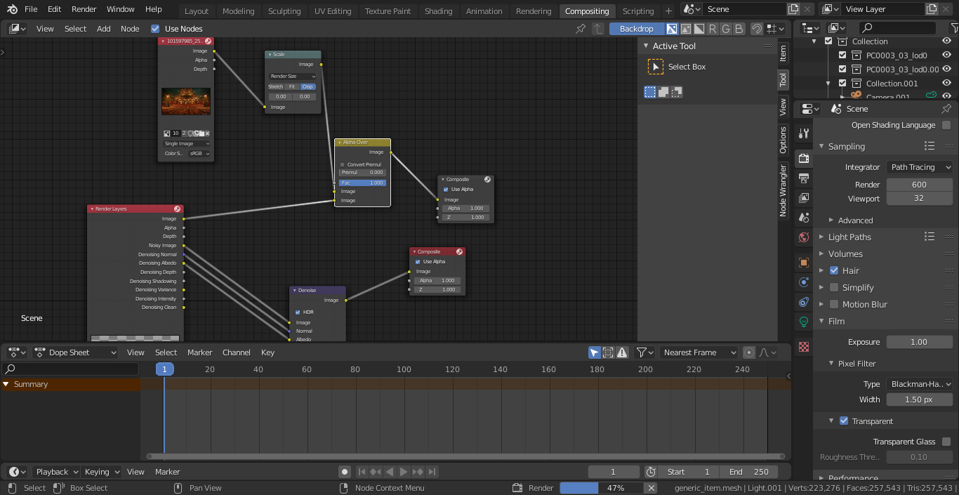Pin the Scene properties context
The width and height of the screenshot is (959, 495).
(x=946, y=109)
